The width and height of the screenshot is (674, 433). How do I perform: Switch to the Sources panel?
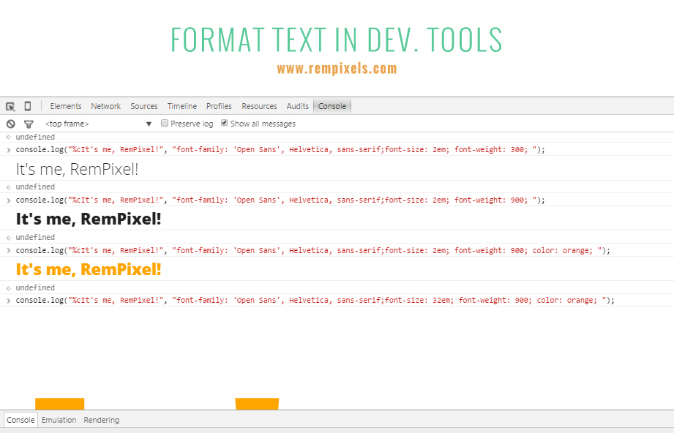[143, 105]
